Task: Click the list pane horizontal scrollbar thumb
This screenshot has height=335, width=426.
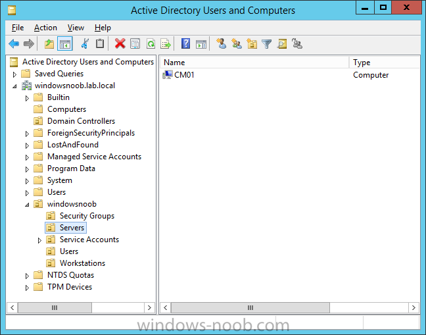Action: (250, 307)
